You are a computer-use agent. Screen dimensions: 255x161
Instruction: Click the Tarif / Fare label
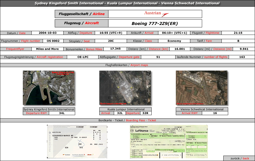tap(204, 41)
